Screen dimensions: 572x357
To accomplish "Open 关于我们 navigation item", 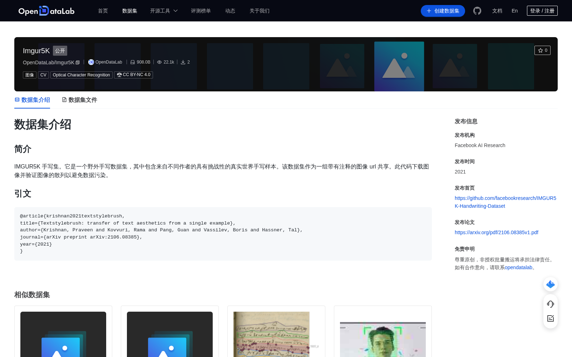I will tap(260, 11).
